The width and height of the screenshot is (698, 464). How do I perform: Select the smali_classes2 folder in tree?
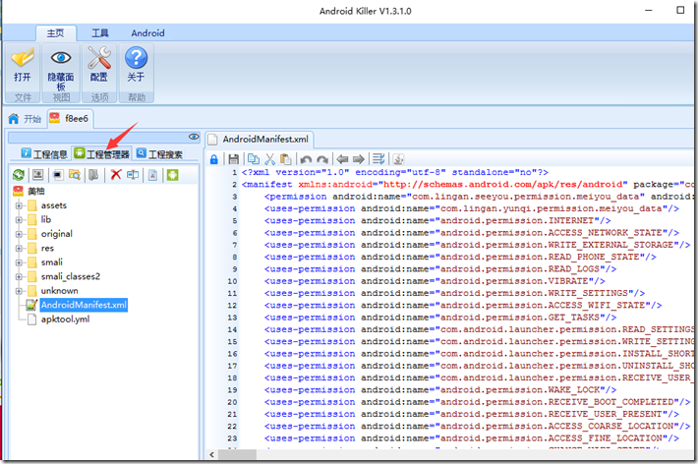[x=71, y=276]
